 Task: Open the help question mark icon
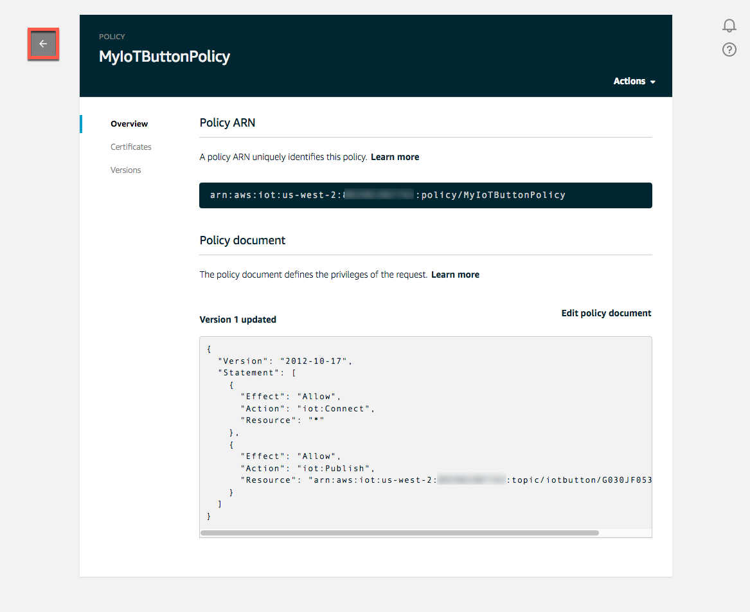pos(729,50)
